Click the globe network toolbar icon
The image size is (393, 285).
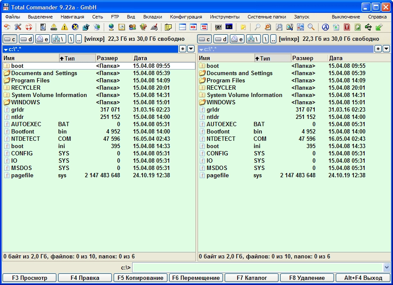click(x=111, y=27)
